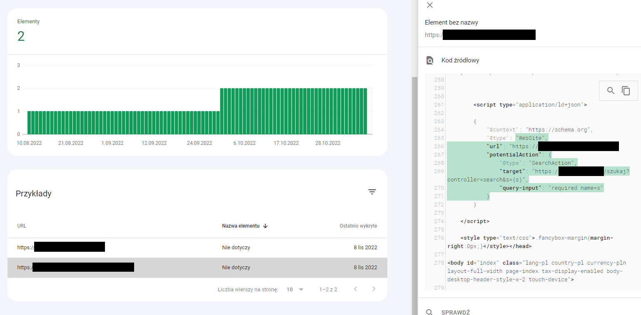Go to the previous page of examples
The image size is (641, 315).
click(355, 289)
